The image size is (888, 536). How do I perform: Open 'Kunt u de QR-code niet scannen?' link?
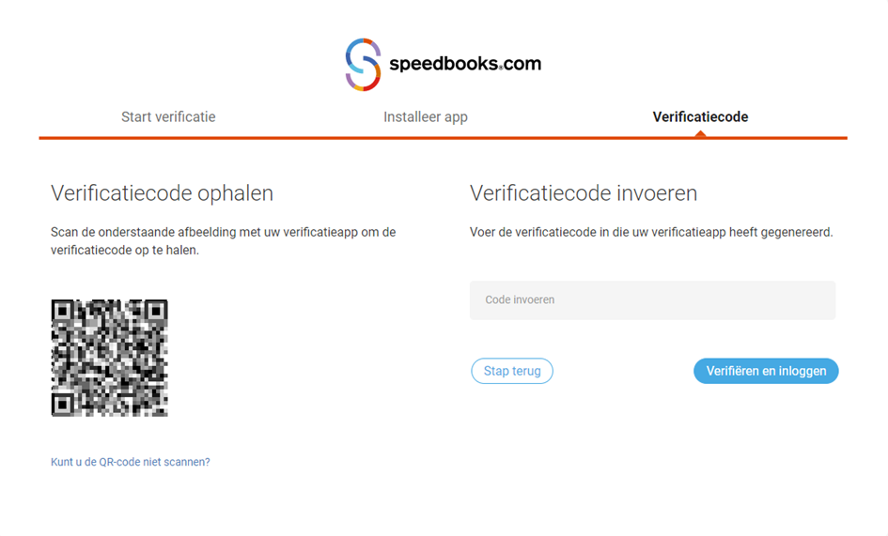point(131,462)
